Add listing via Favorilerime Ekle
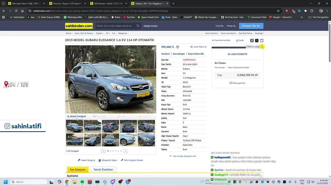Screen dimensions: 331x186 [x=221, y=40]
